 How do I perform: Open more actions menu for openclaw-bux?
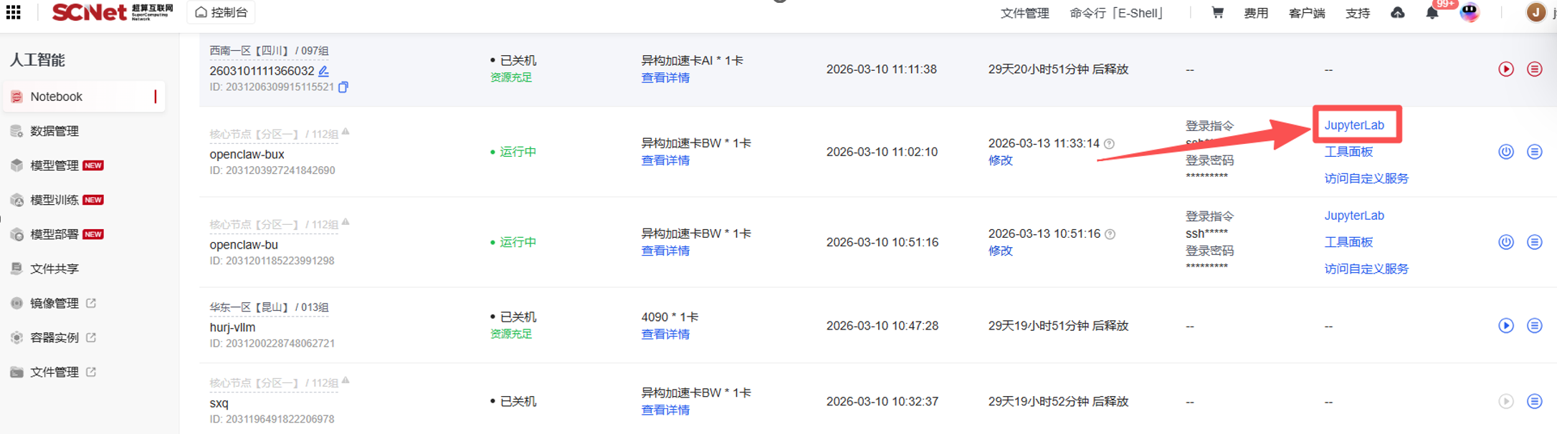click(x=1534, y=152)
